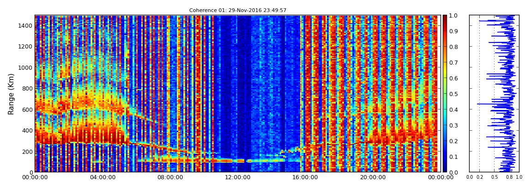Click the blue line profile plot on the right
The height and width of the screenshot is (188, 531).
point(494,93)
